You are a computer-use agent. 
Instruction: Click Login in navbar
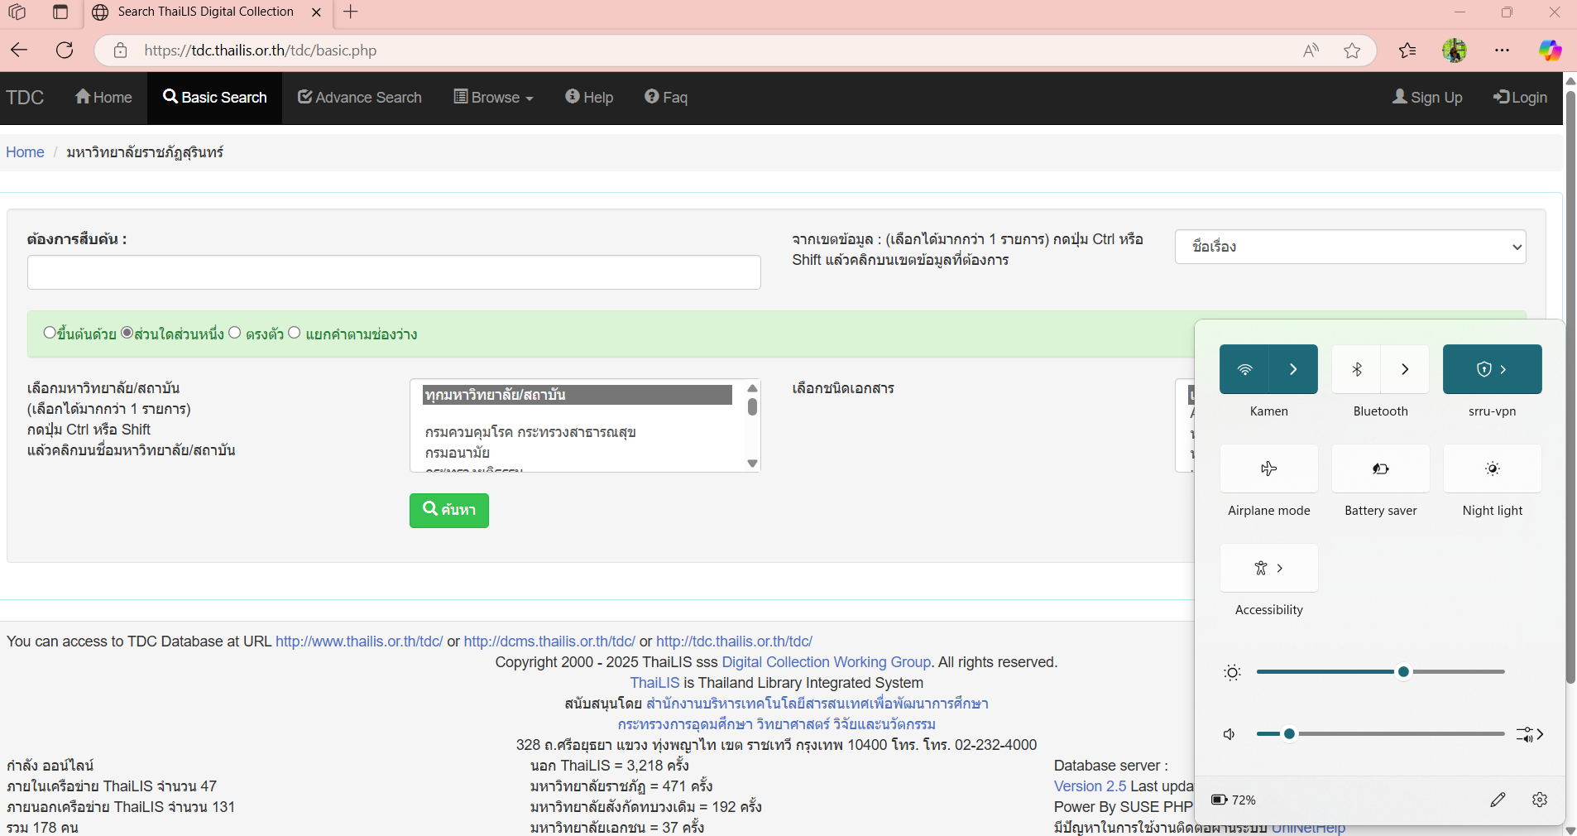pos(1520,98)
